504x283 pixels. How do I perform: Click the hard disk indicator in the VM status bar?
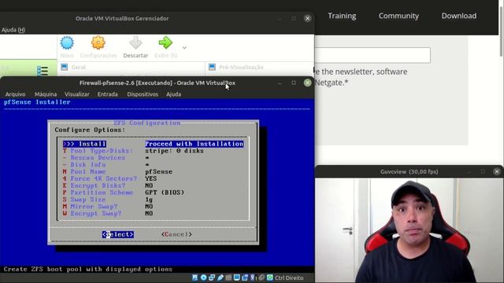[195, 277]
